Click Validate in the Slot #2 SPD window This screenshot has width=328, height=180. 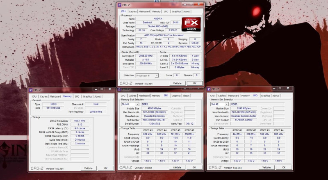(x=266, y=167)
